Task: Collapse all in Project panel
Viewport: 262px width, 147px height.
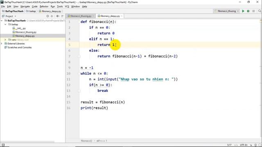Action: tap(52, 16)
